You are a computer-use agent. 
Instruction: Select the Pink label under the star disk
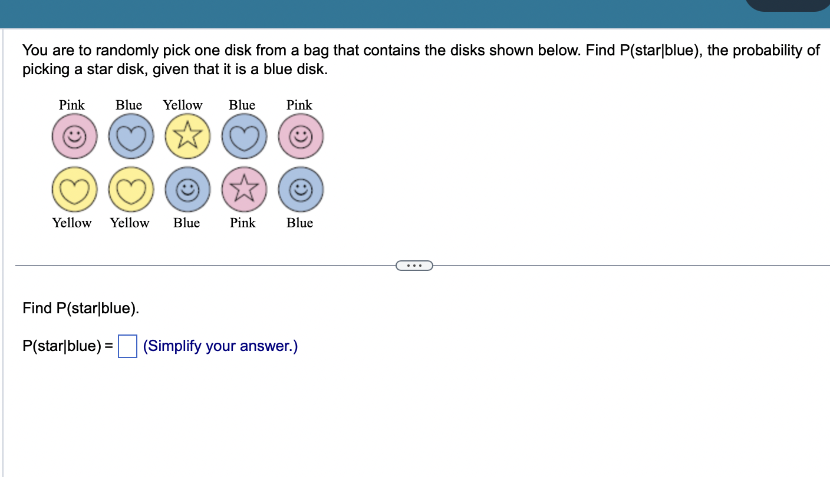242,223
